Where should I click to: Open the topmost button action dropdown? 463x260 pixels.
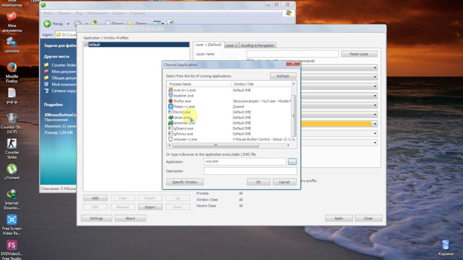[375, 68]
